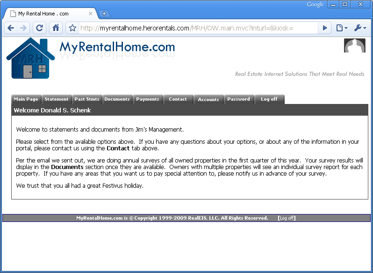Click the Go arrow beside the address bar
Screen dimensions: 373x273
[x=325, y=28]
